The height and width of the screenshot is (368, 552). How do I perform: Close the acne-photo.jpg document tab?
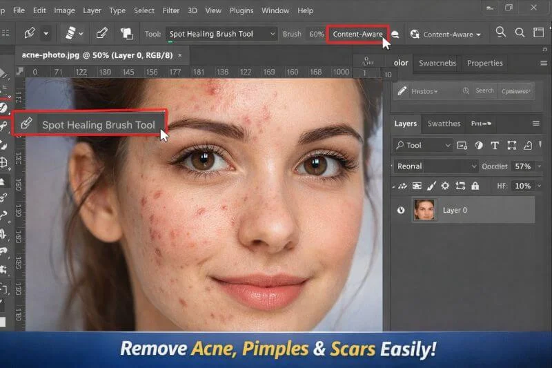[180, 55]
